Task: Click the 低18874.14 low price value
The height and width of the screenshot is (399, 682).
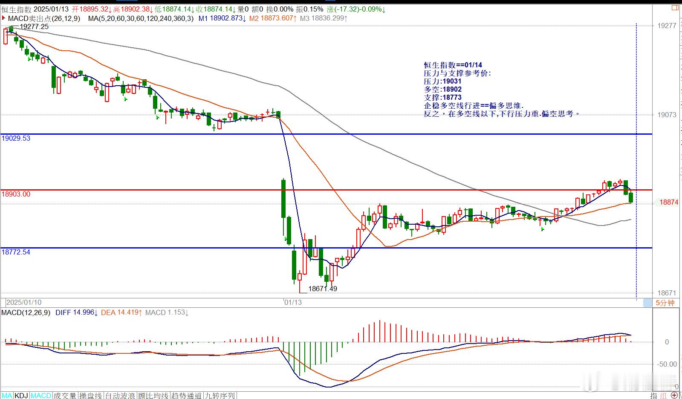Action: click(175, 9)
